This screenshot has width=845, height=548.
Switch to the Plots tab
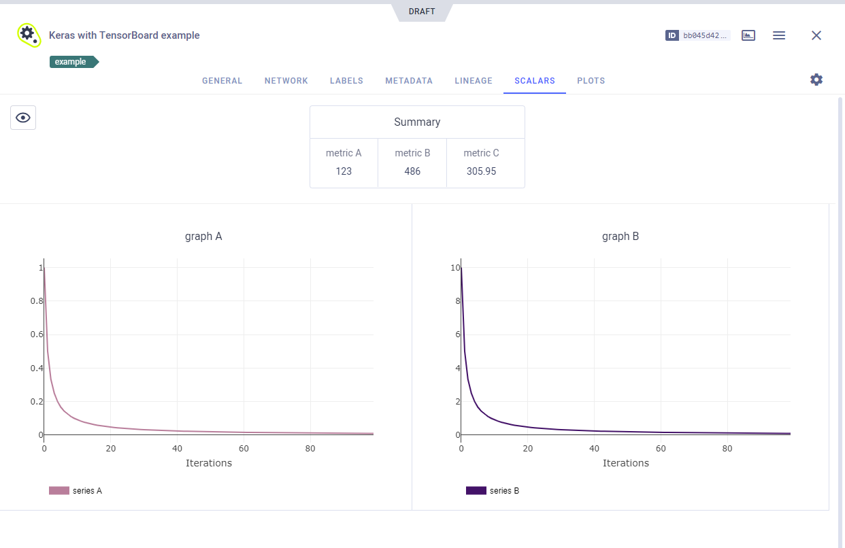pyautogui.click(x=591, y=81)
